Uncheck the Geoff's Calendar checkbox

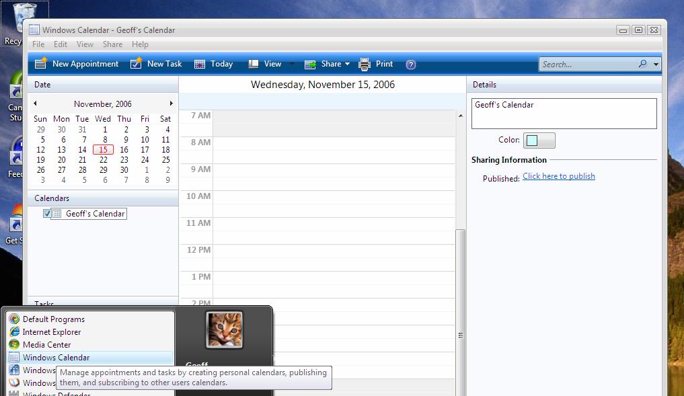point(47,213)
